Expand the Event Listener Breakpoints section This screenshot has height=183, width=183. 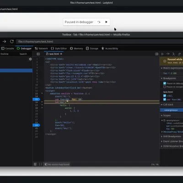click(172, 141)
